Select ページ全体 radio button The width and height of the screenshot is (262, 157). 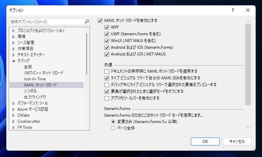113,128
